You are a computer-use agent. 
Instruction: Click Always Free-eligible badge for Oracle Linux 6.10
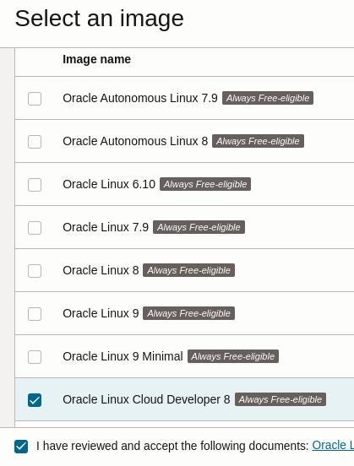click(205, 184)
